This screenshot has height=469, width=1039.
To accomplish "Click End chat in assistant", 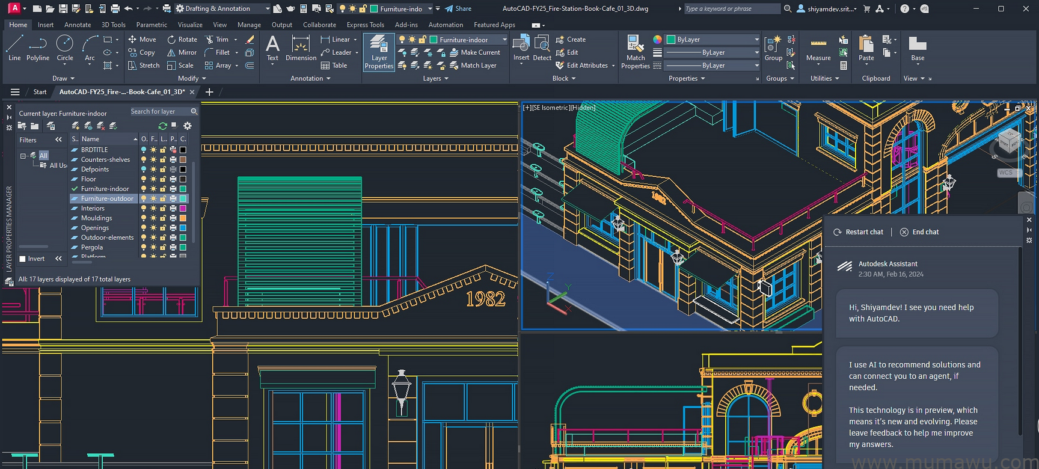I will tap(919, 232).
